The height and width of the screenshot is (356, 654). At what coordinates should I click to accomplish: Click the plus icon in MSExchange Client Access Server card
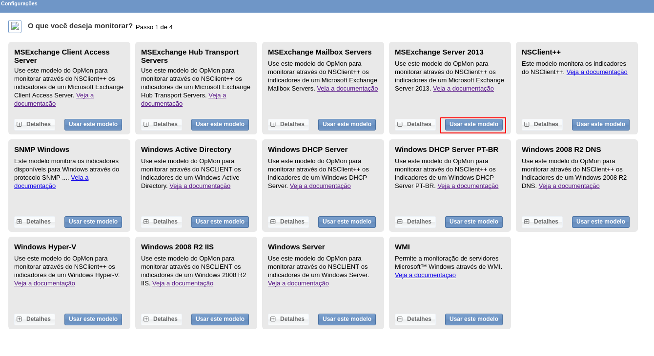19,124
